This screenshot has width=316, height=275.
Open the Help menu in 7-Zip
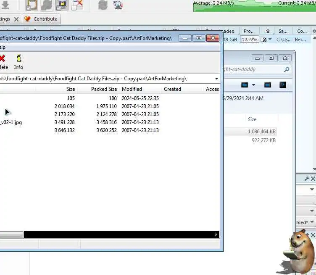[x=3, y=47]
